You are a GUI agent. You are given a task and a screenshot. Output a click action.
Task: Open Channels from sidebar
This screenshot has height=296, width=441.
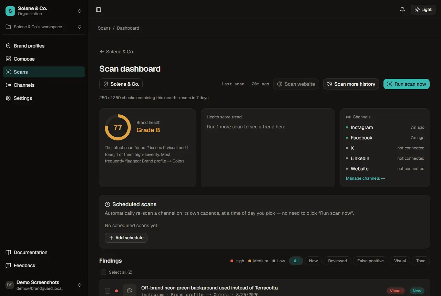point(44,85)
